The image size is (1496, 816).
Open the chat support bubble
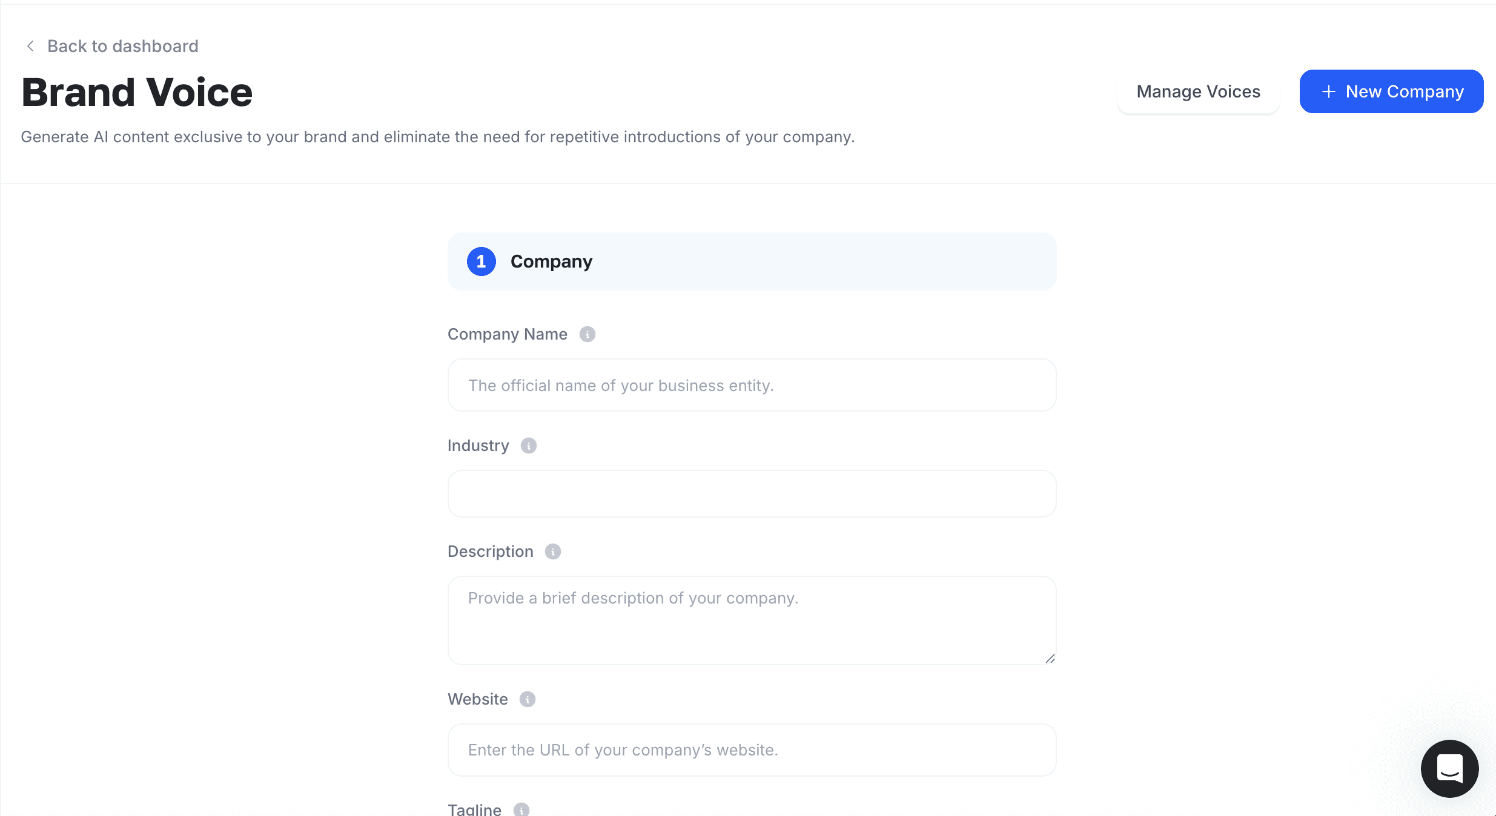point(1449,768)
